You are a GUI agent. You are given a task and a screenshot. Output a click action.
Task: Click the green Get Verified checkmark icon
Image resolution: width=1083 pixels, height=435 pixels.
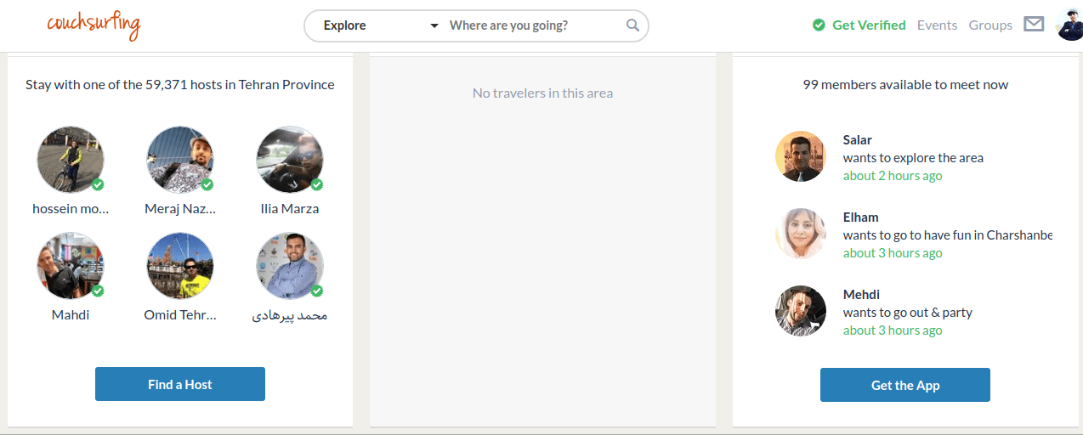pyautogui.click(x=819, y=25)
